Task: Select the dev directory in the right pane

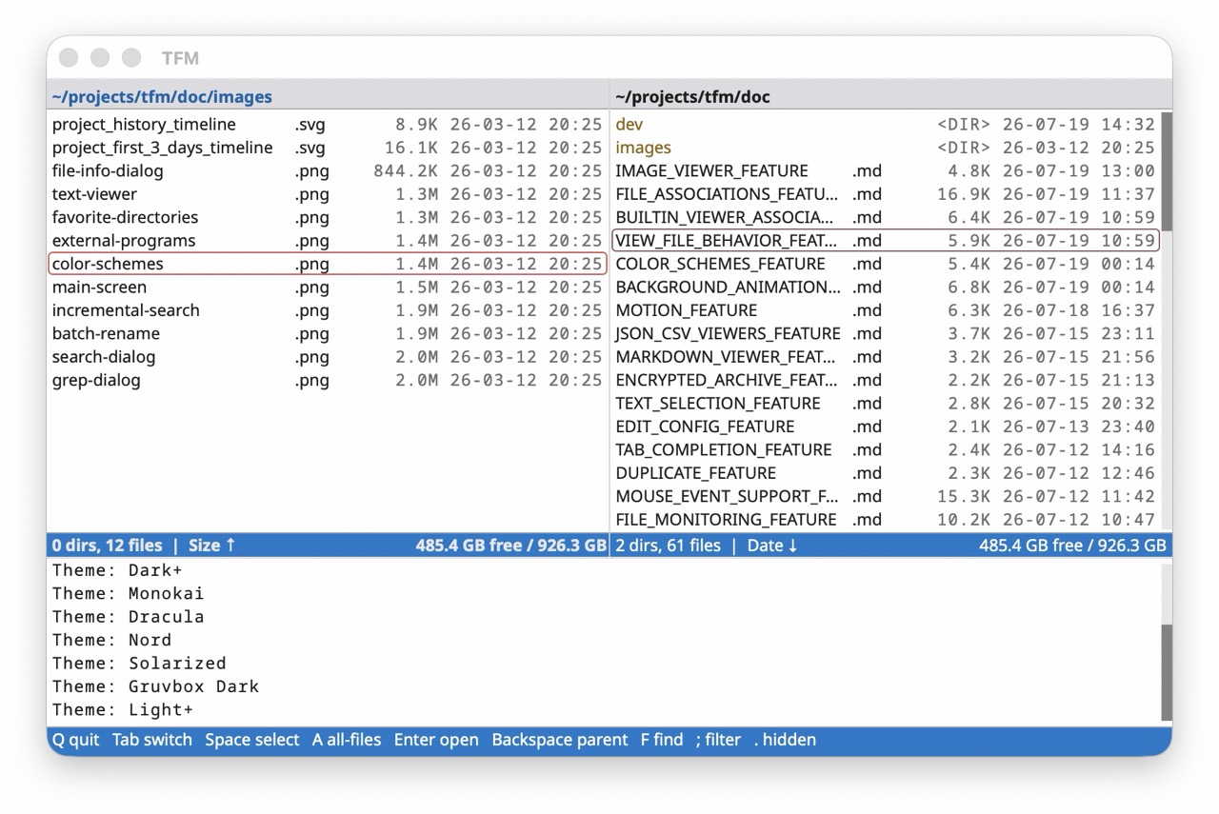Action: 886,124
